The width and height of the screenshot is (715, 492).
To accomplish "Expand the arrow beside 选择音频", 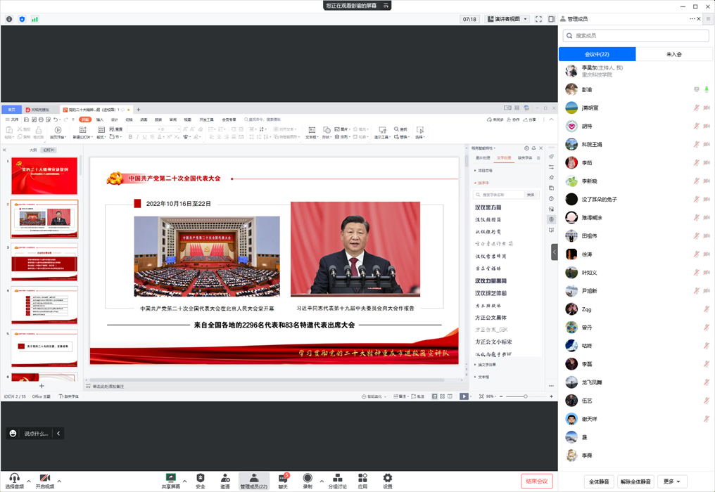I will pos(29,481).
